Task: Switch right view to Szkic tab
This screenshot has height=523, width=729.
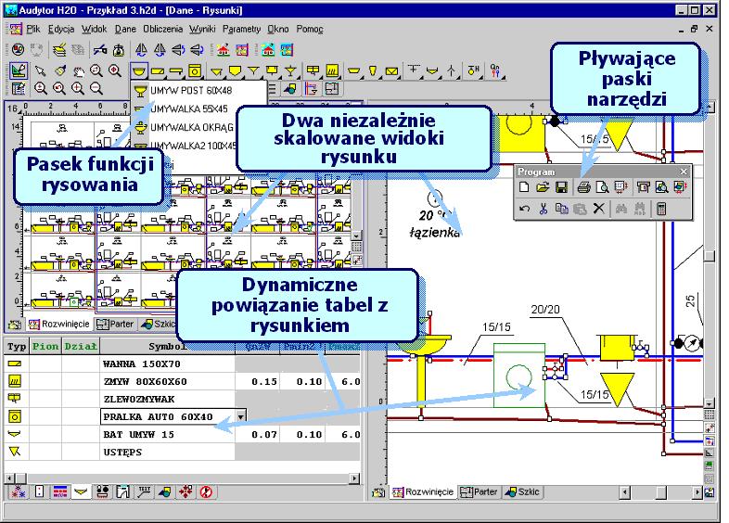Action: coord(522,491)
